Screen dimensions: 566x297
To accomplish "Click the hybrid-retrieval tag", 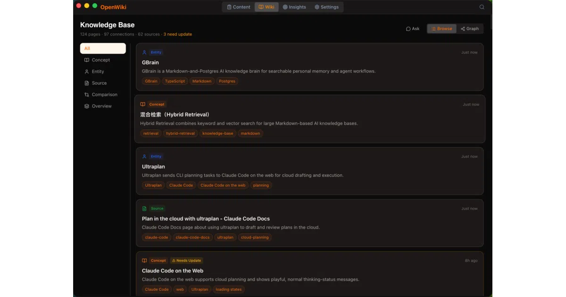I will 180,133.
